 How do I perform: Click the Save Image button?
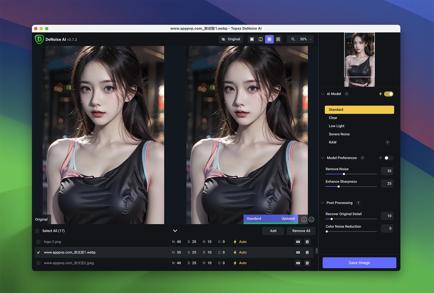[359, 263]
